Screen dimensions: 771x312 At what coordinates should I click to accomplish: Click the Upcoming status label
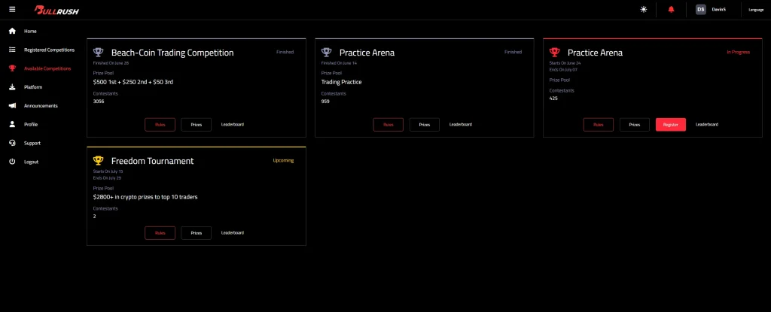[283, 160]
